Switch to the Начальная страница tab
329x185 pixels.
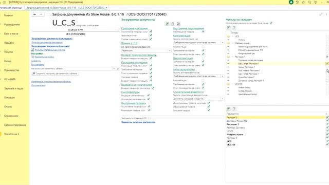[x=11, y=8]
